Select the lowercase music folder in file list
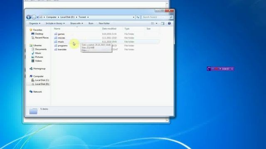 pos(61,42)
